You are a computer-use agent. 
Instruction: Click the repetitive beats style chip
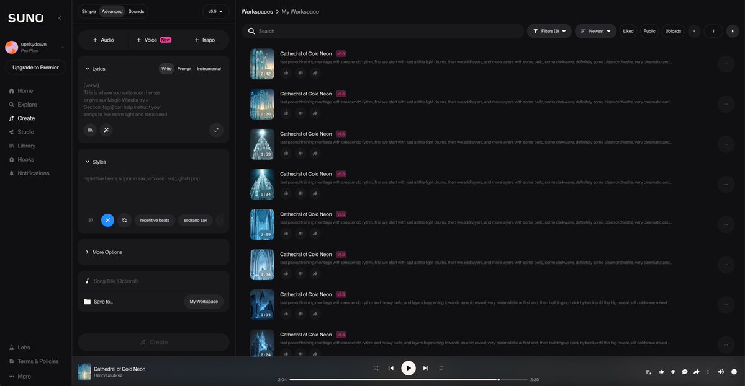[x=155, y=220]
